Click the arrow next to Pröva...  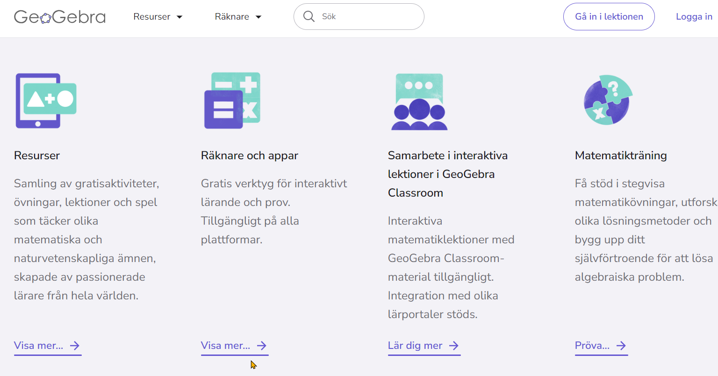coord(621,346)
